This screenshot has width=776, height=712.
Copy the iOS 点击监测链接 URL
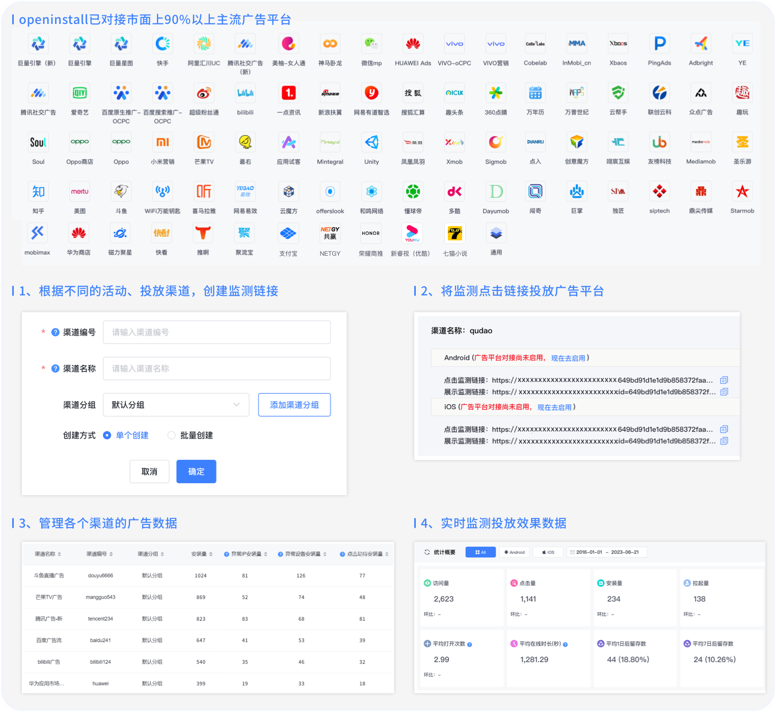pos(724,429)
